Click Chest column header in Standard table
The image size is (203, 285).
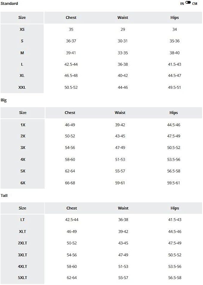point(71,18)
